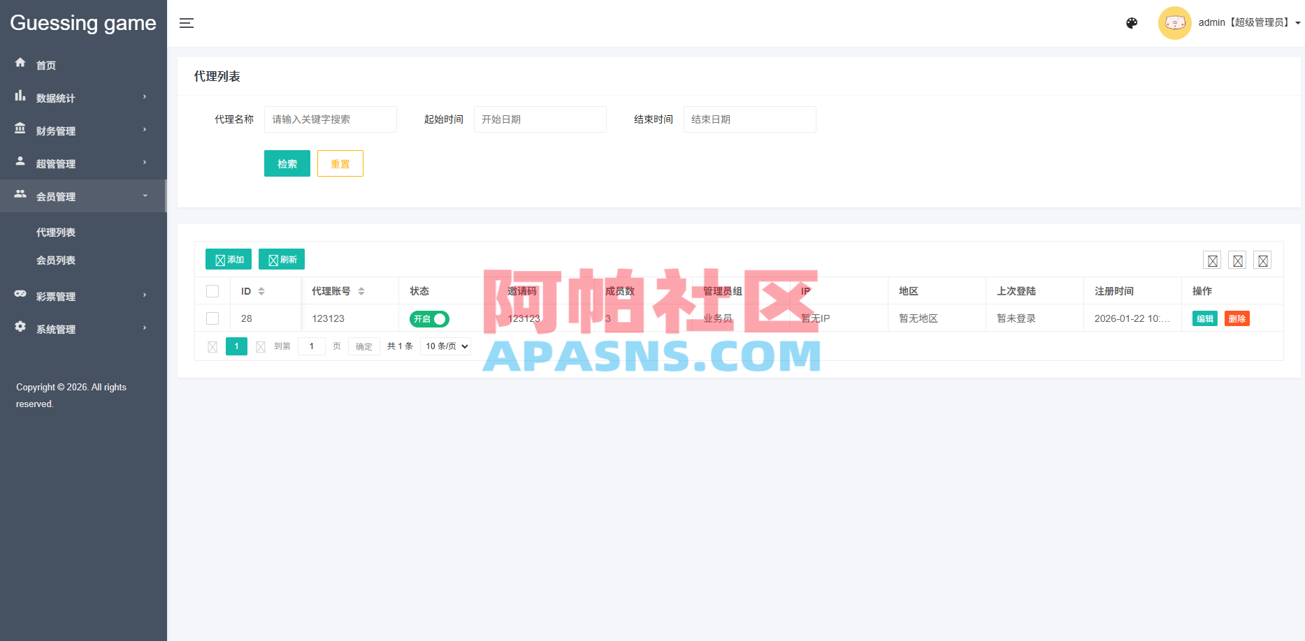Sort by the ID column arrows
1305x641 pixels.
point(261,291)
